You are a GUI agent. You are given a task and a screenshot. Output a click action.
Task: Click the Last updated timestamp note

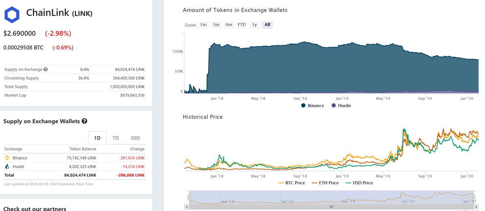pyautogui.click(x=50, y=184)
